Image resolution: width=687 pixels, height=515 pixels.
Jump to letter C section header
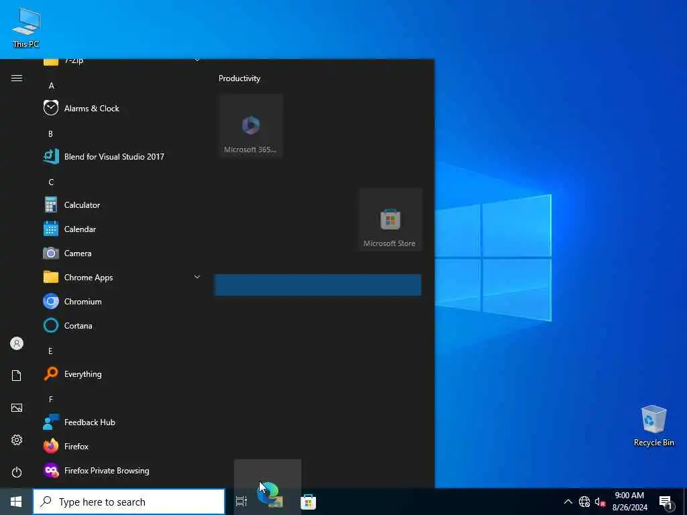point(51,182)
